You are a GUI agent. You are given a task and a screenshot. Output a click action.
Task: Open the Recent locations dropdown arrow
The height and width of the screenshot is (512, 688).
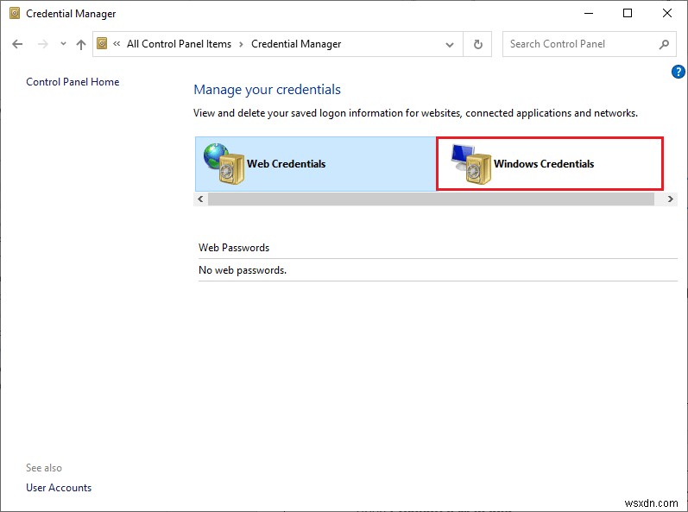point(63,44)
